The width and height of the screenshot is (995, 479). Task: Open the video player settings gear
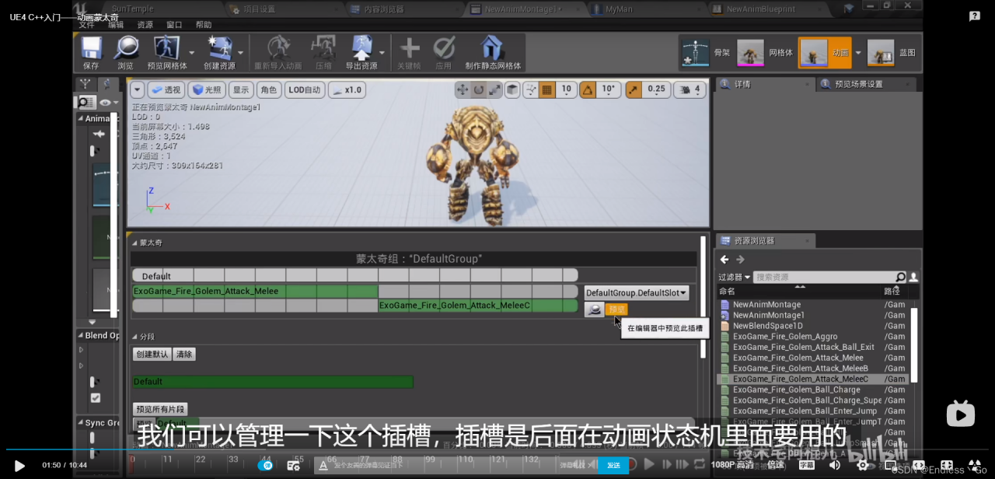coord(862,465)
